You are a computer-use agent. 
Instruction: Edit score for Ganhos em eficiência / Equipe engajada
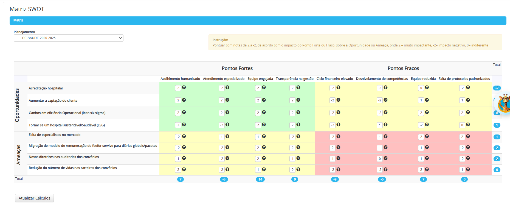coord(258,113)
